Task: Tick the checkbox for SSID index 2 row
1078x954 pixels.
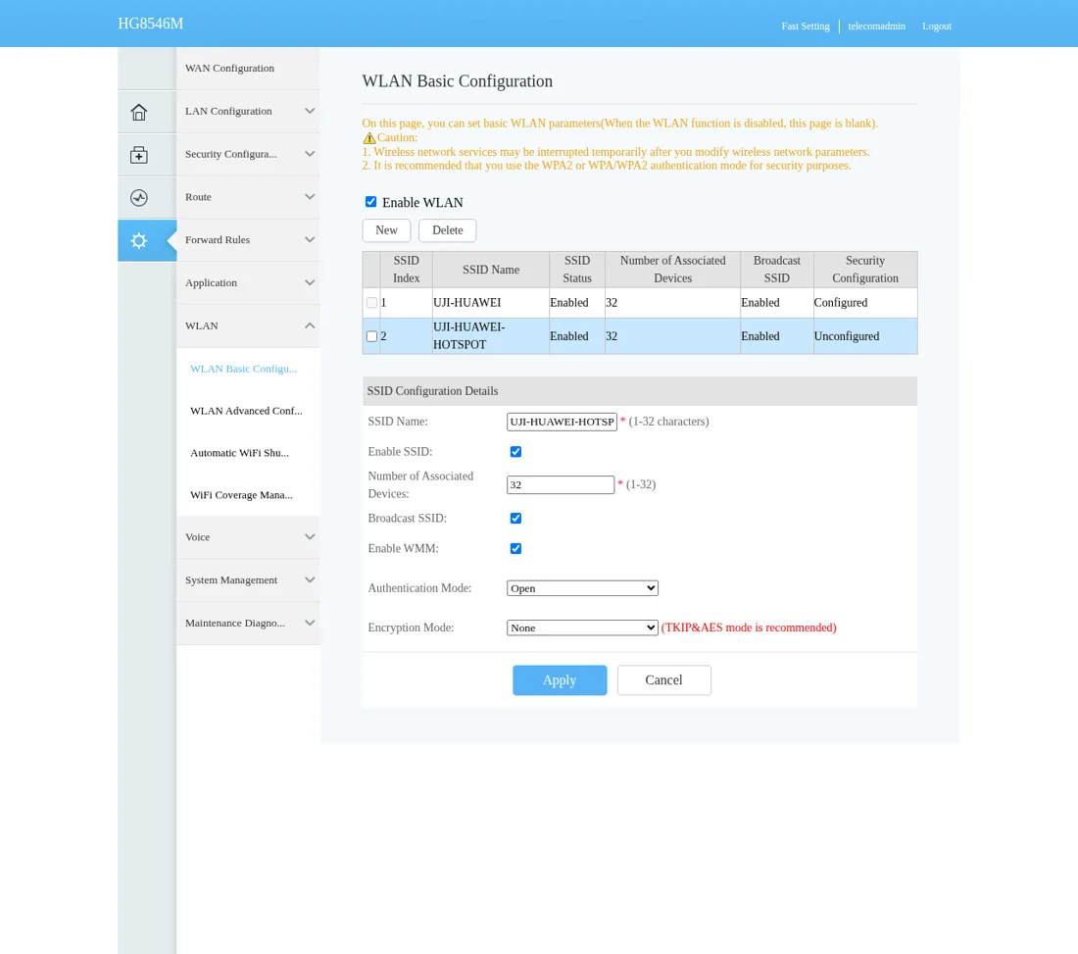Action: [x=372, y=336]
